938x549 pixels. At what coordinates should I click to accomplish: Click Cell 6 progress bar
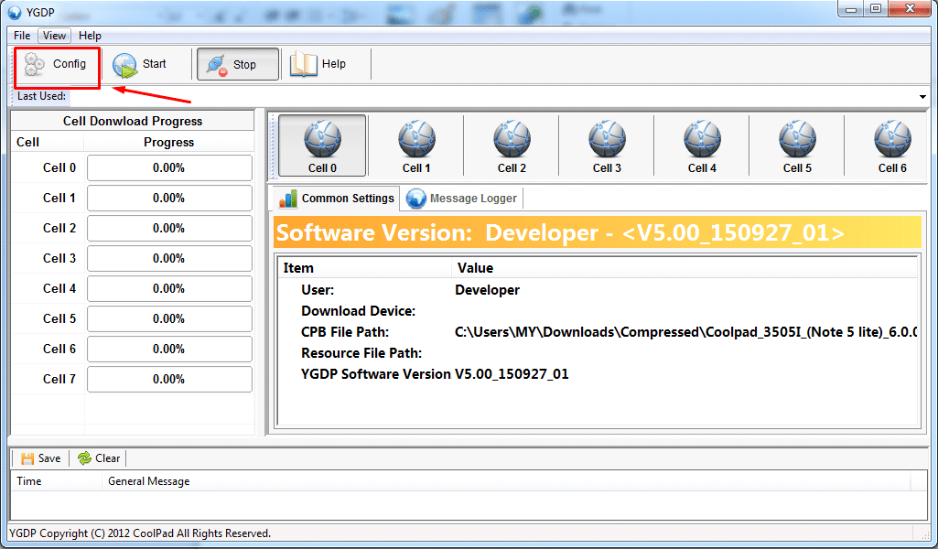(x=169, y=350)
